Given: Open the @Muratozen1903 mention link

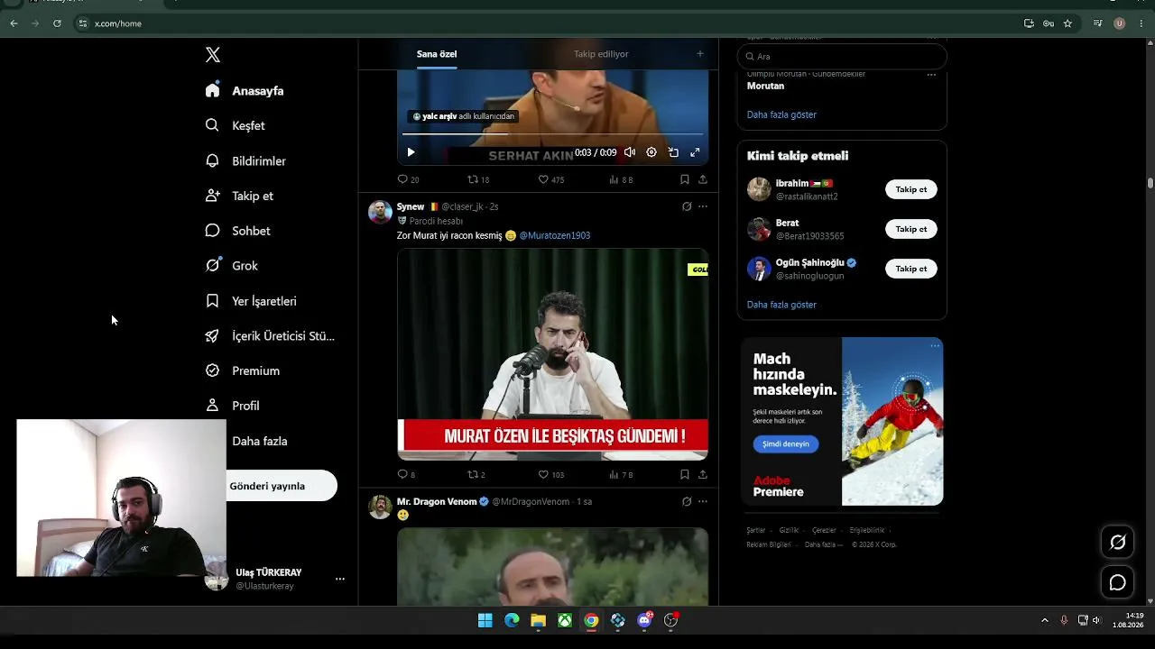Looking at the screenshot, I should tap(555, 235).
